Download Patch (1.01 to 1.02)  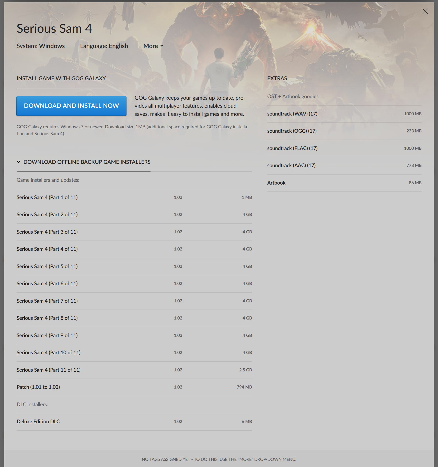coord(134,387)
